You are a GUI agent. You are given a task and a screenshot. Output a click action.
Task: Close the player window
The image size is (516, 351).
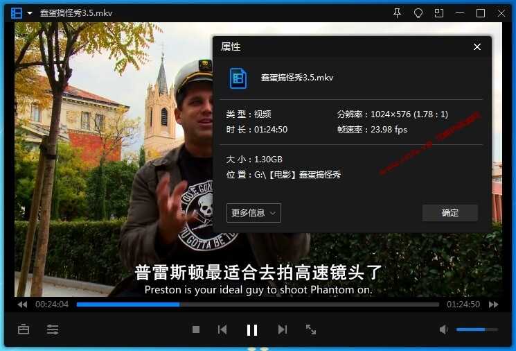click(x=501, y=13)
